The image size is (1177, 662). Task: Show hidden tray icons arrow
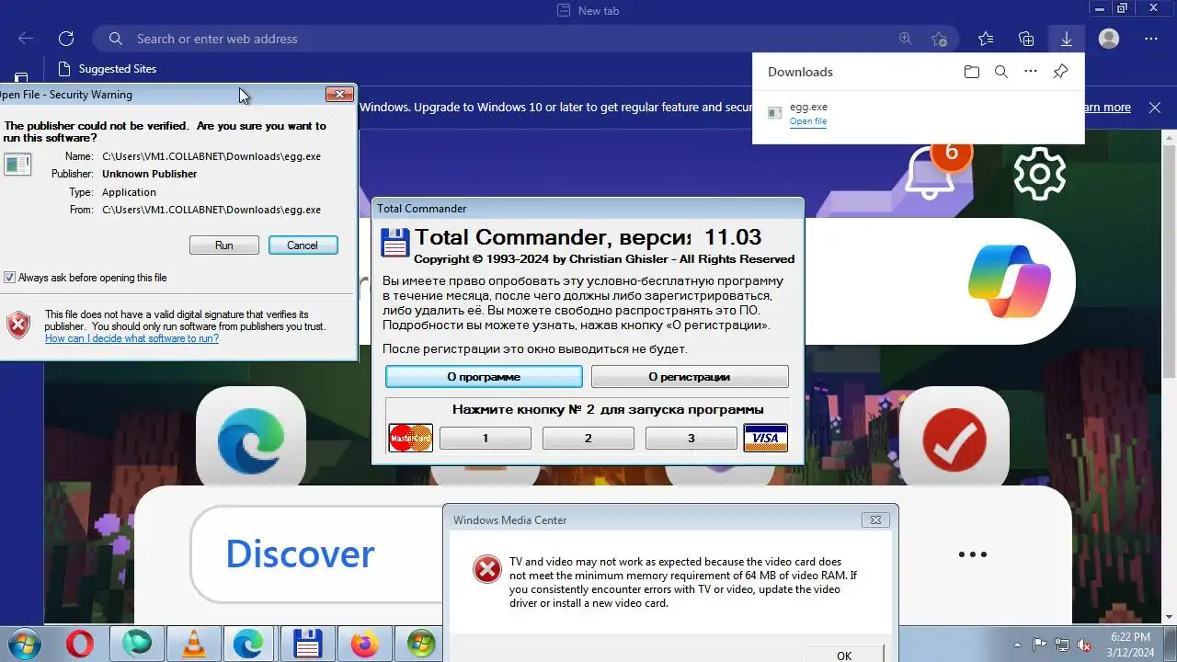click(1017, 645)
